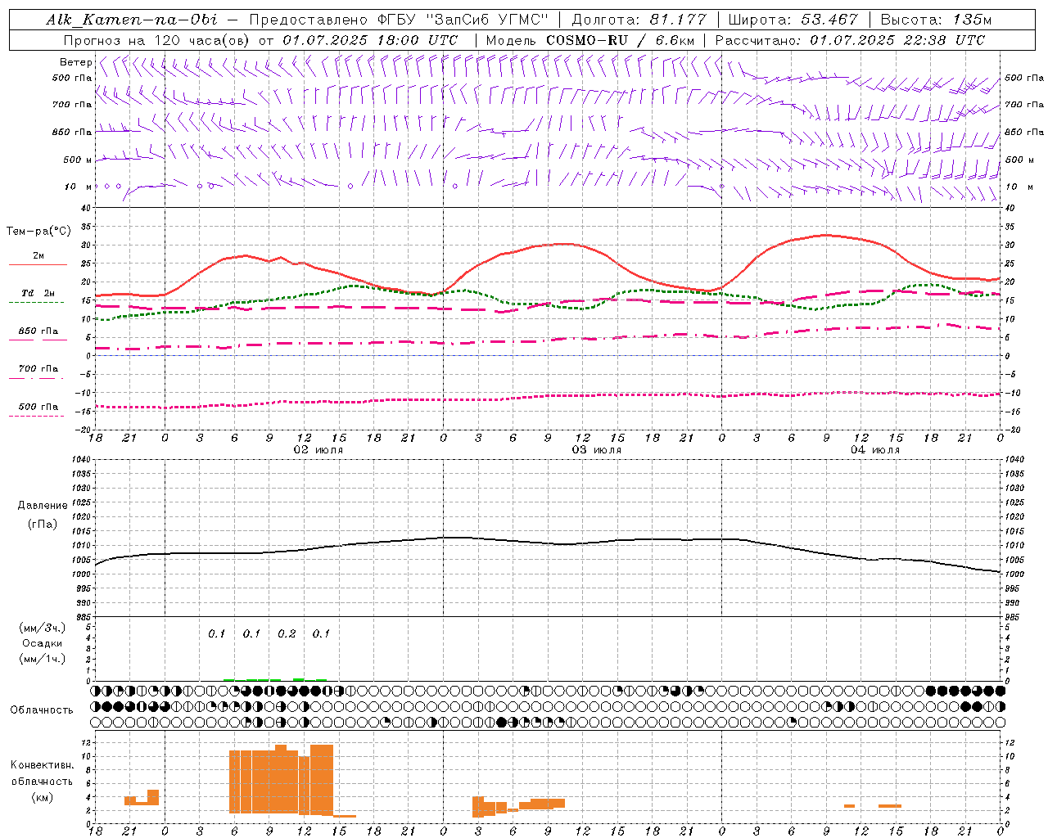Click the Td 2м legend label

[x=38, y=293]
